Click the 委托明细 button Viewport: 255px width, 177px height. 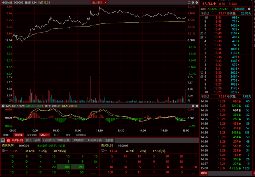[239, 9]
